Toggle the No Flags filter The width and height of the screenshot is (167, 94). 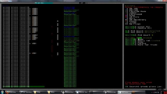point(133,24)
